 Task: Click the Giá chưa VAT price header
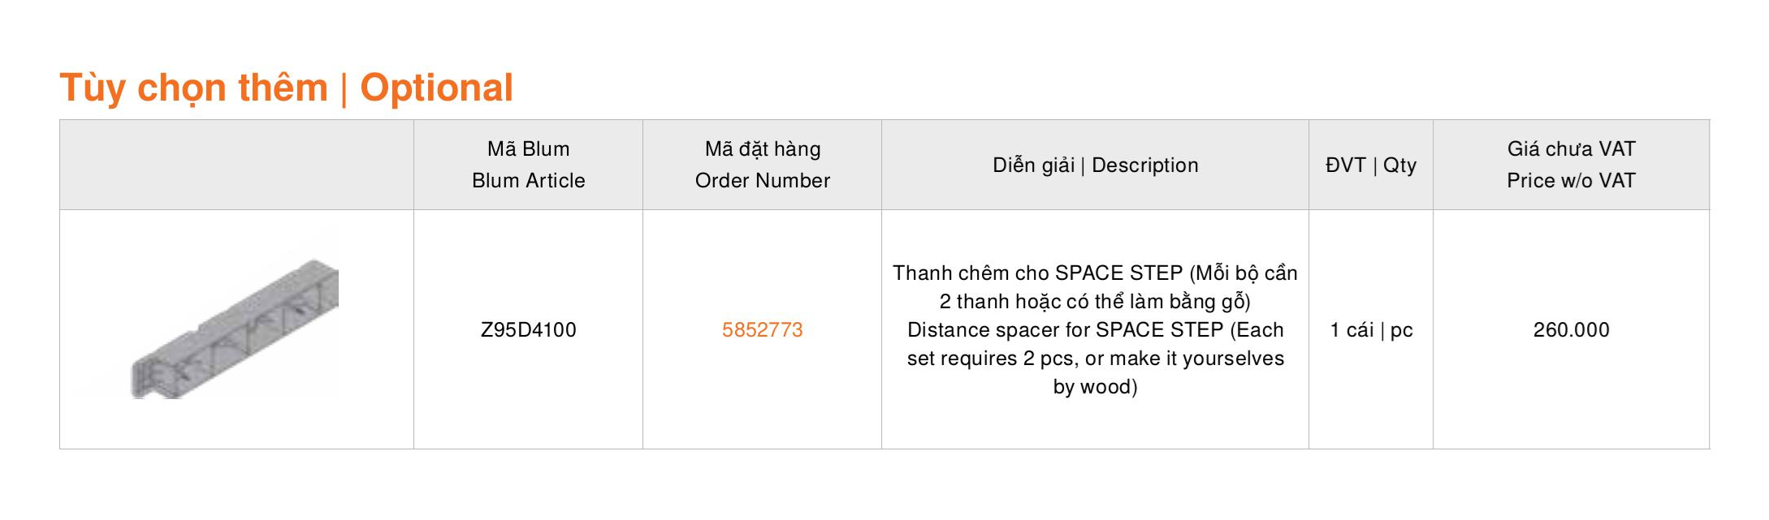click(1571, 165)
